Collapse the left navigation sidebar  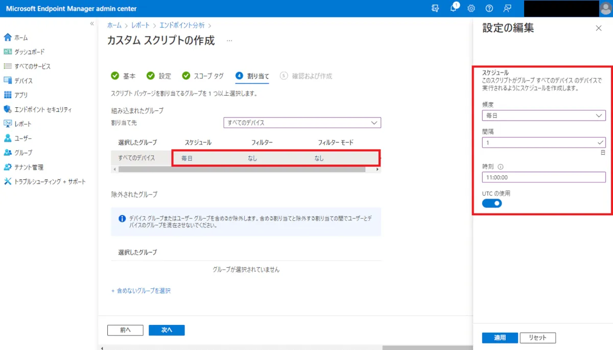(x=92, y=24)
